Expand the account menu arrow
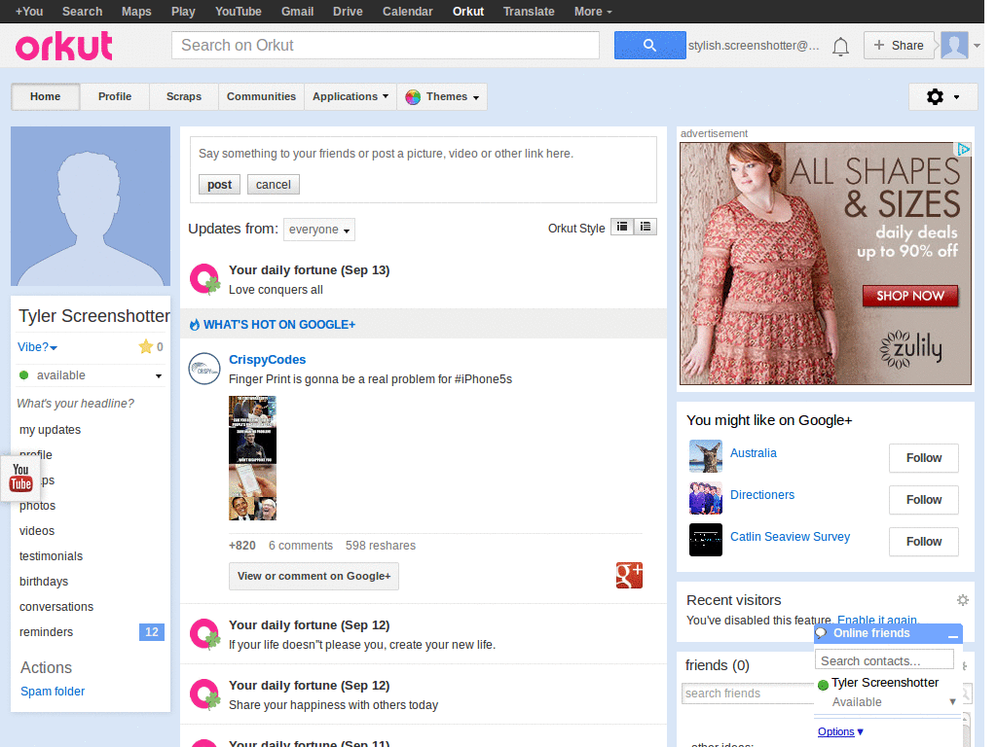Screen dimensions: 997x747 (977, 46)
